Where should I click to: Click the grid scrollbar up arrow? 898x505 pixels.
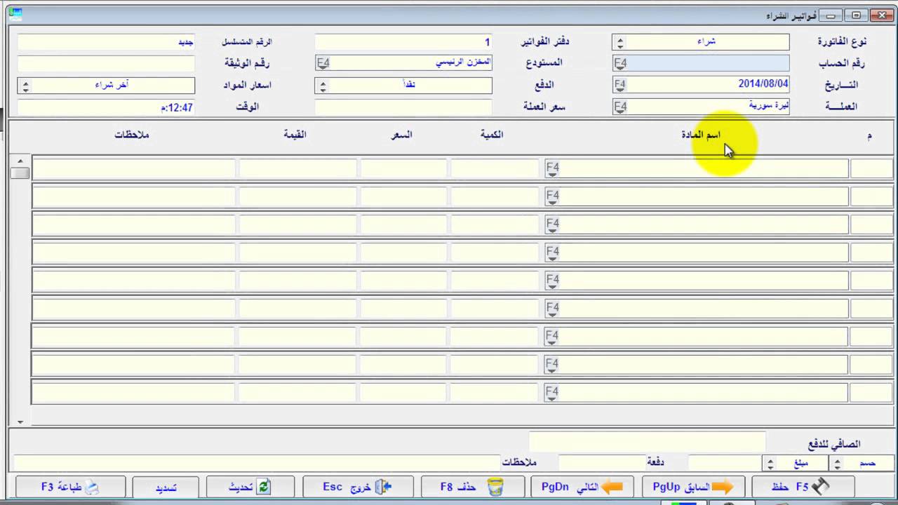tap(20, 161)
